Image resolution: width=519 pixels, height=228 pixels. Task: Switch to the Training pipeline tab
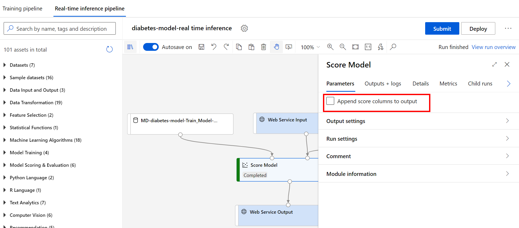click(22, 9)
